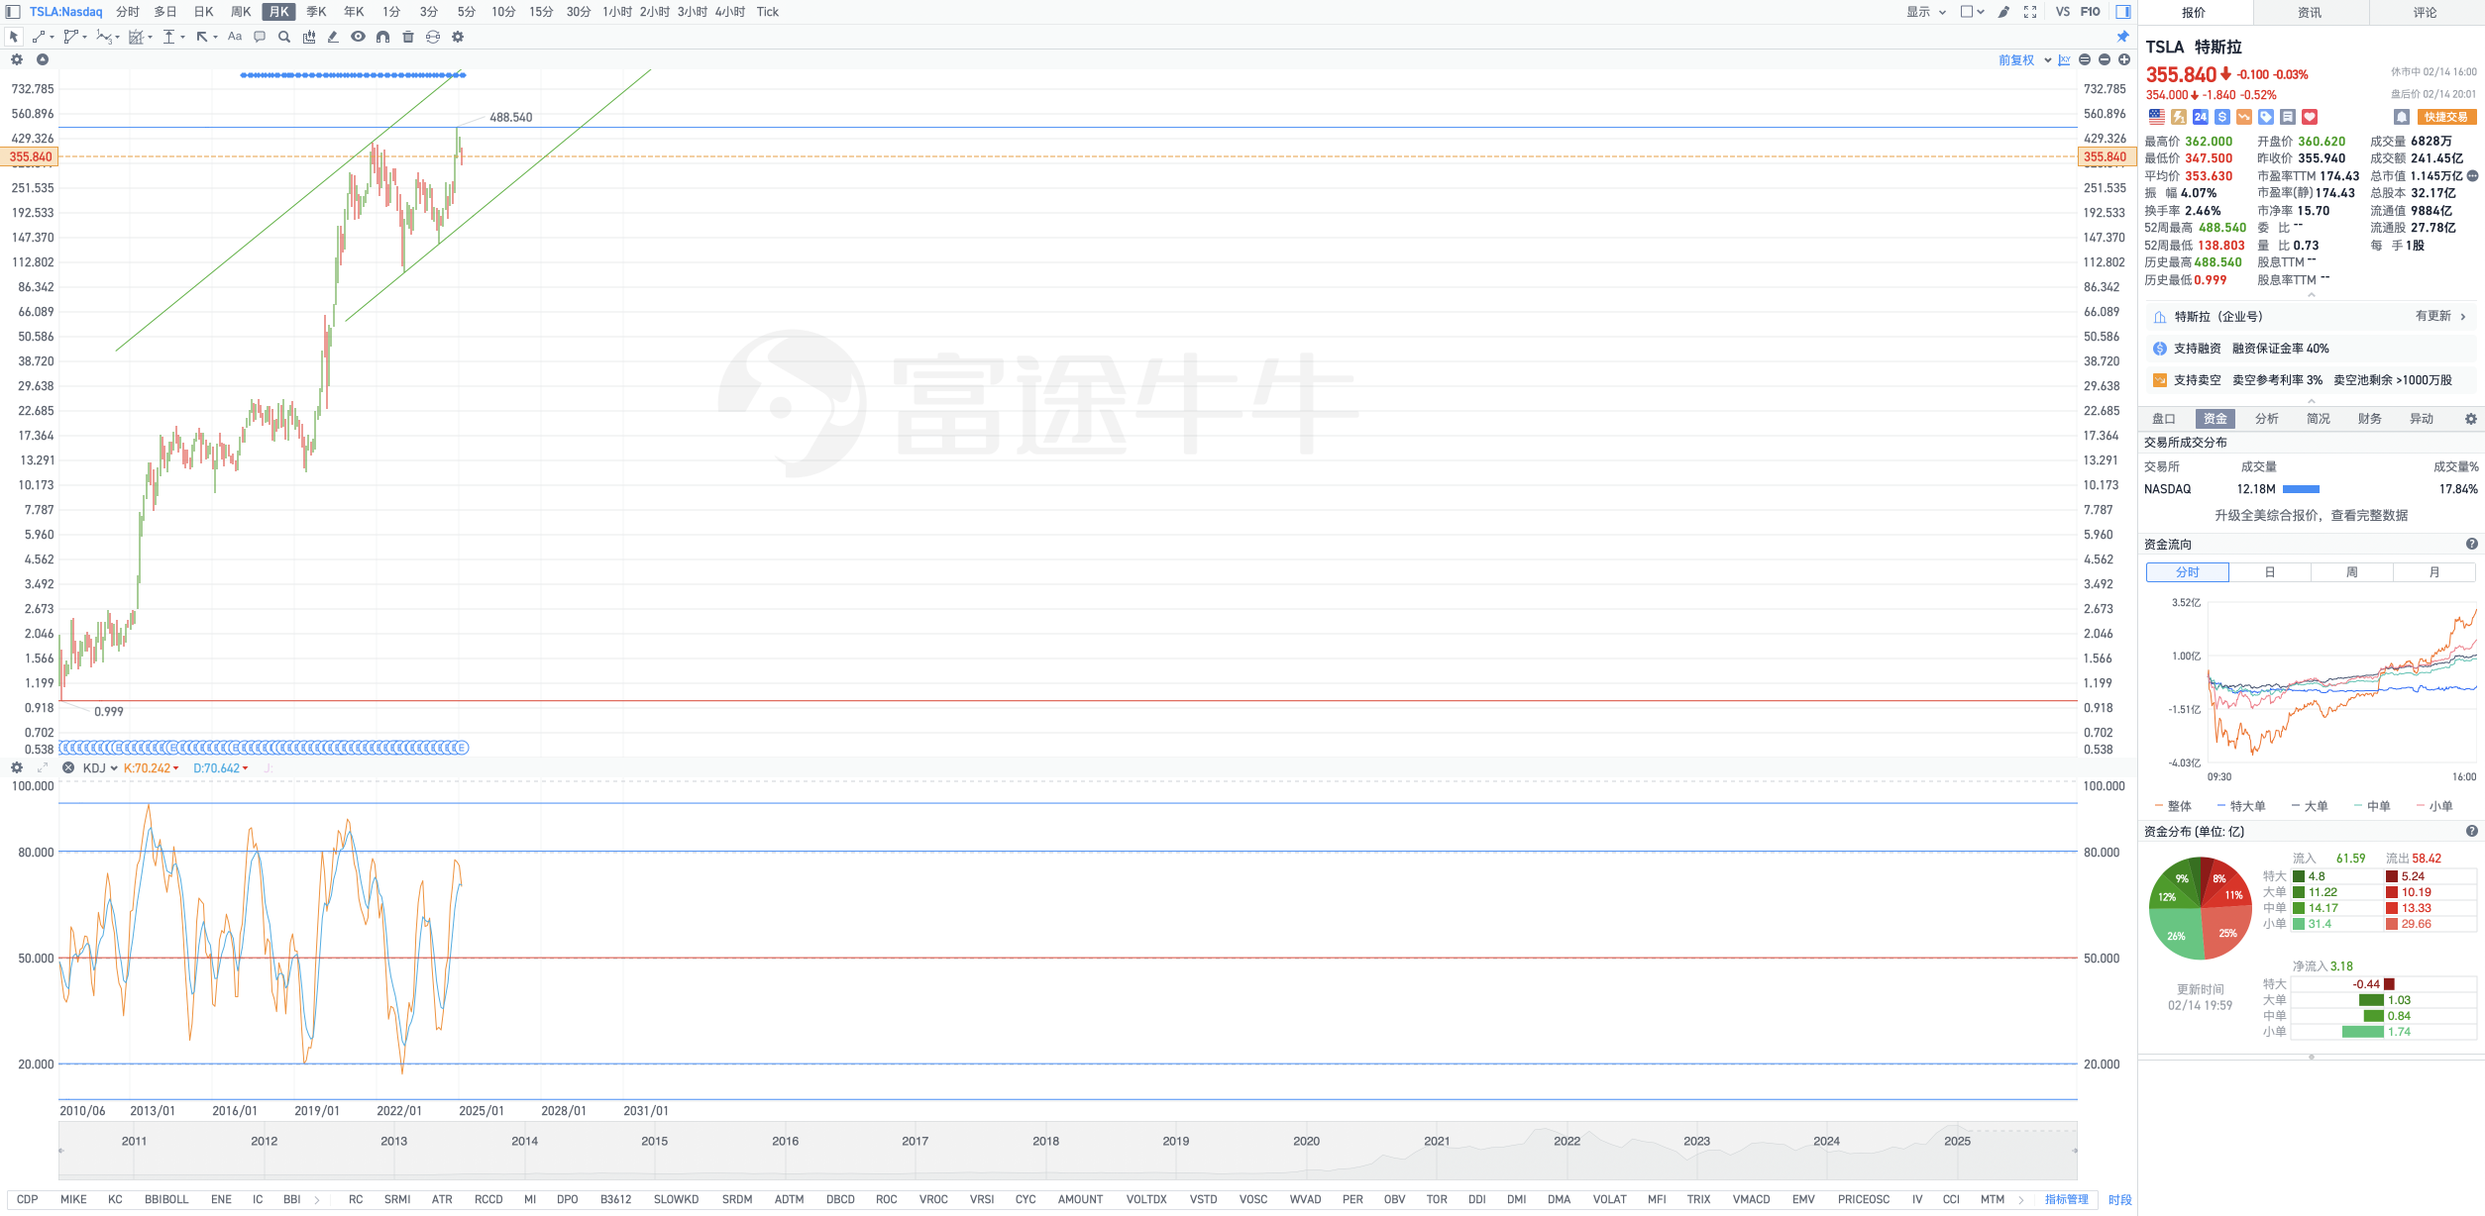Click the blue 24-hour trading badge
The width and height of the screenshot is (2485, 1216).
2201,117
